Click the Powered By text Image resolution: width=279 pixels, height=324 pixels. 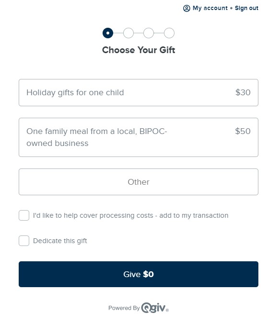coord(124,308)
